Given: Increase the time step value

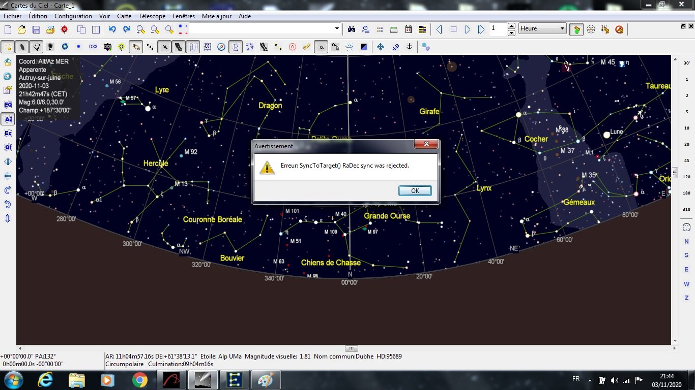Looking at the screenshot, I should [x=511, y=26].
